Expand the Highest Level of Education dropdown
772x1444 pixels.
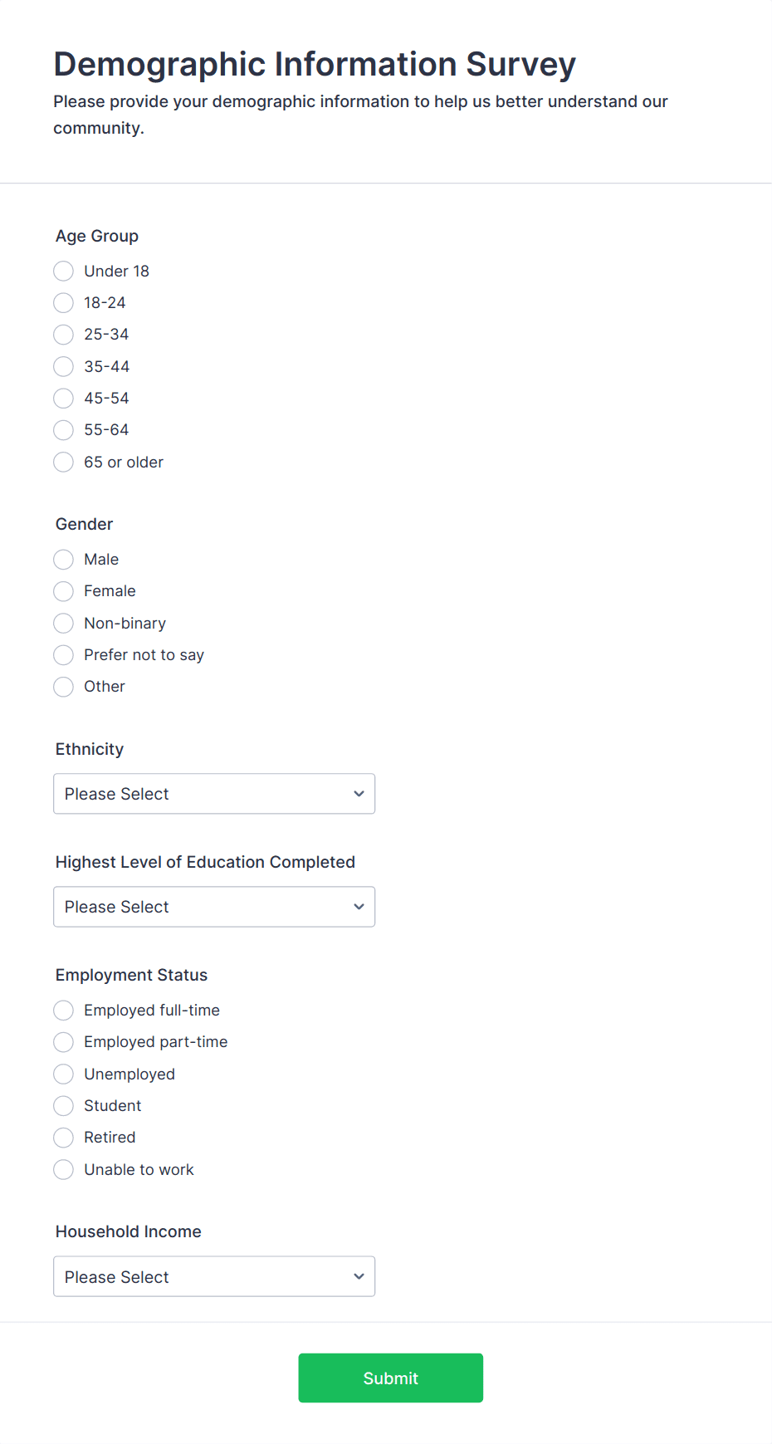213,906
